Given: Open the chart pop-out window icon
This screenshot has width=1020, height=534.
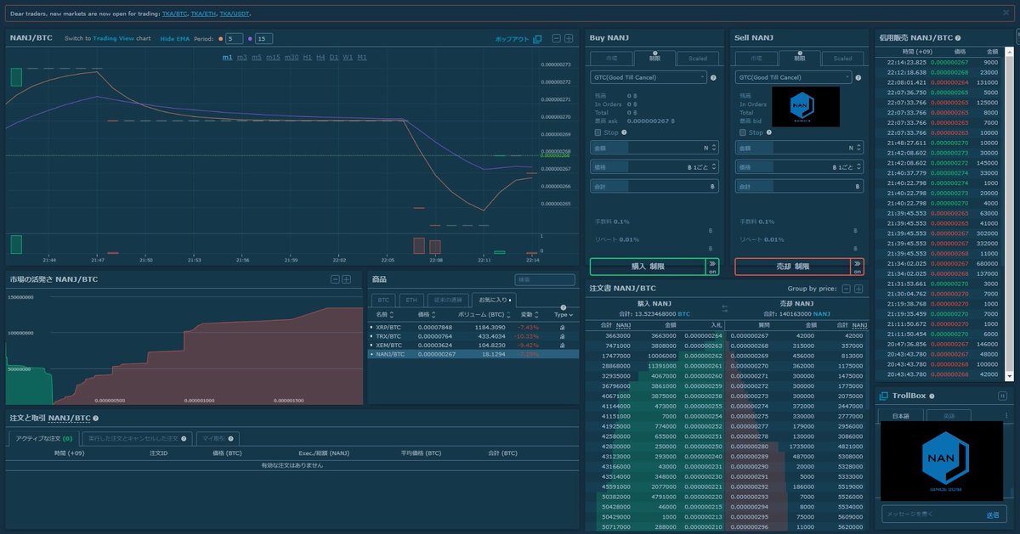Looking at the screenshot, I should (x=537, y=39).
